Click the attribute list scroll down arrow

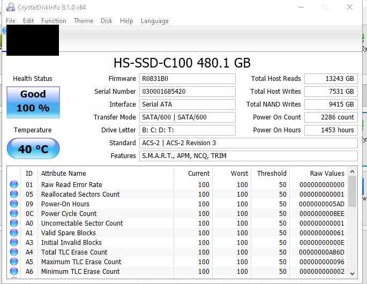click(x=352, y=273)
